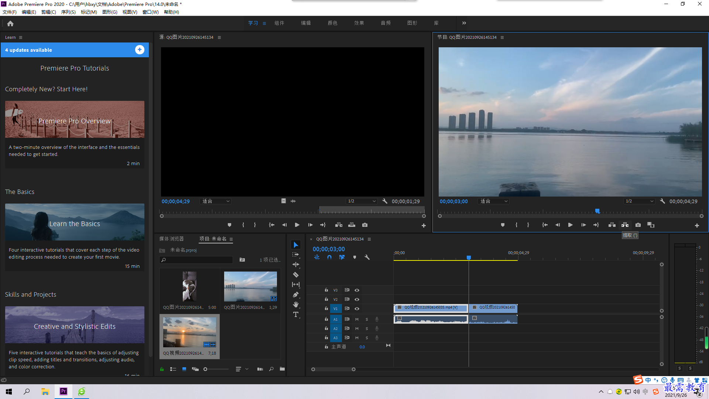Open 序列(S) menu

click(68, 12)
